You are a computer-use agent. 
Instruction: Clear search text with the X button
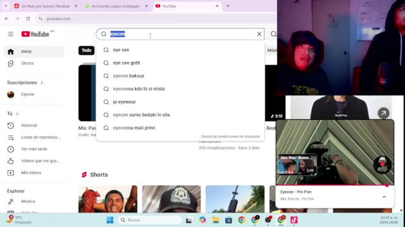259,34
